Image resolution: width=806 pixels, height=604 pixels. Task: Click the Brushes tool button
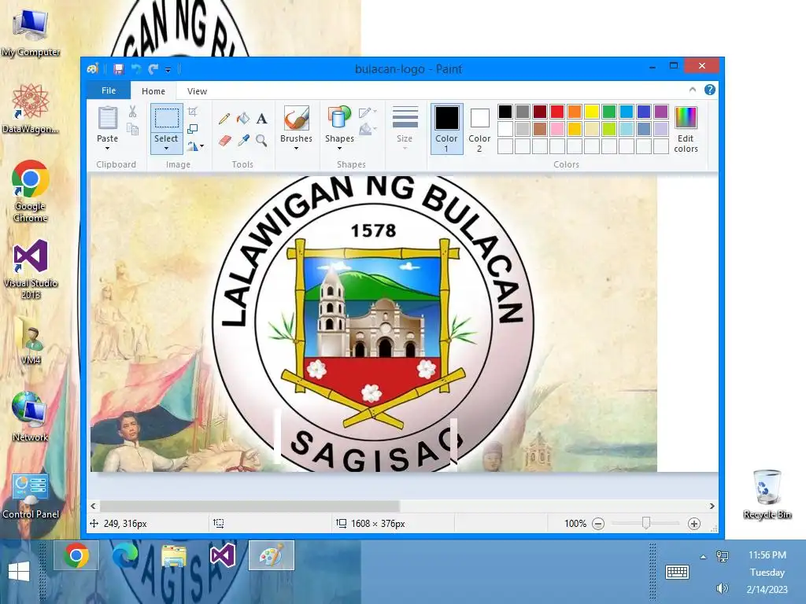pos(297,120)
